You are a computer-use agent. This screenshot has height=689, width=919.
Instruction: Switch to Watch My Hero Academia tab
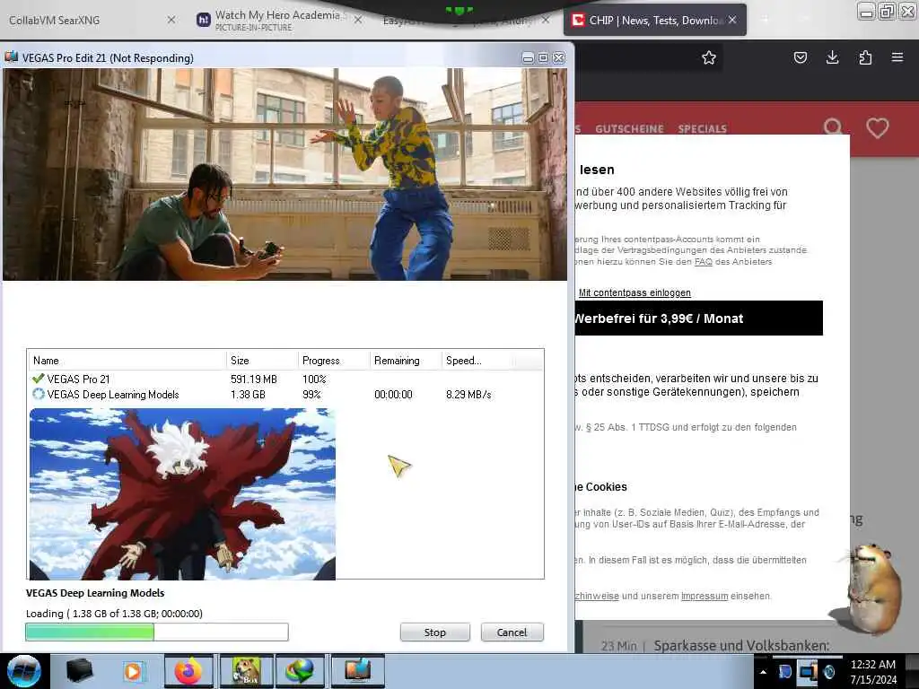point(276,20)
